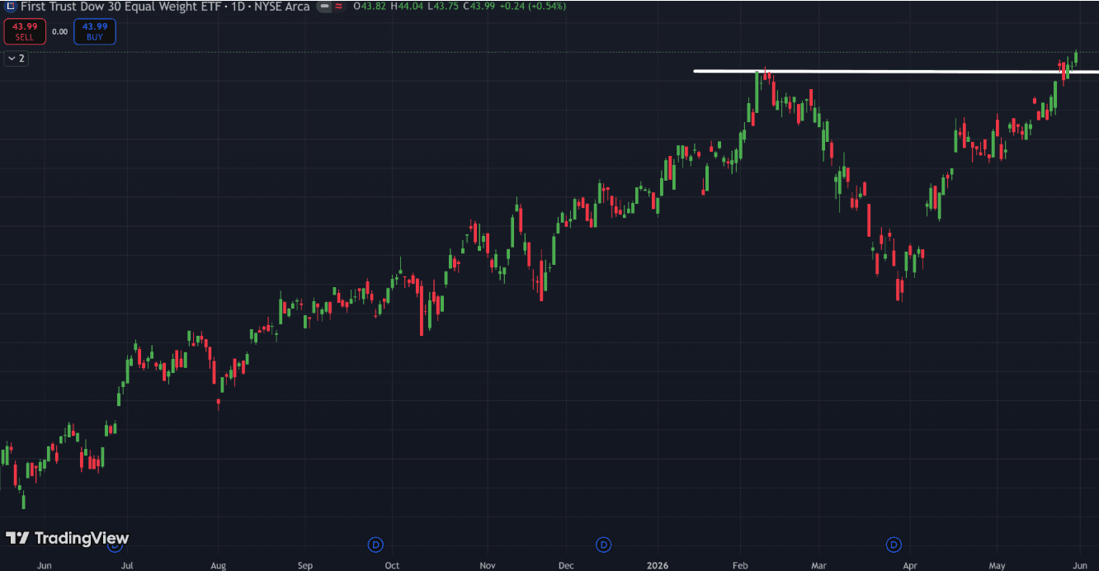Click the First Trust Dow 30 Equal Weight ETF title
1099x571 pixels.
coord(120,7)
